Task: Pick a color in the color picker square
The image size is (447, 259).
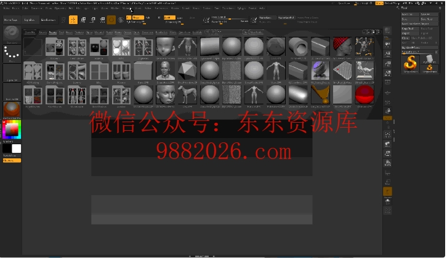Action: 11,130
